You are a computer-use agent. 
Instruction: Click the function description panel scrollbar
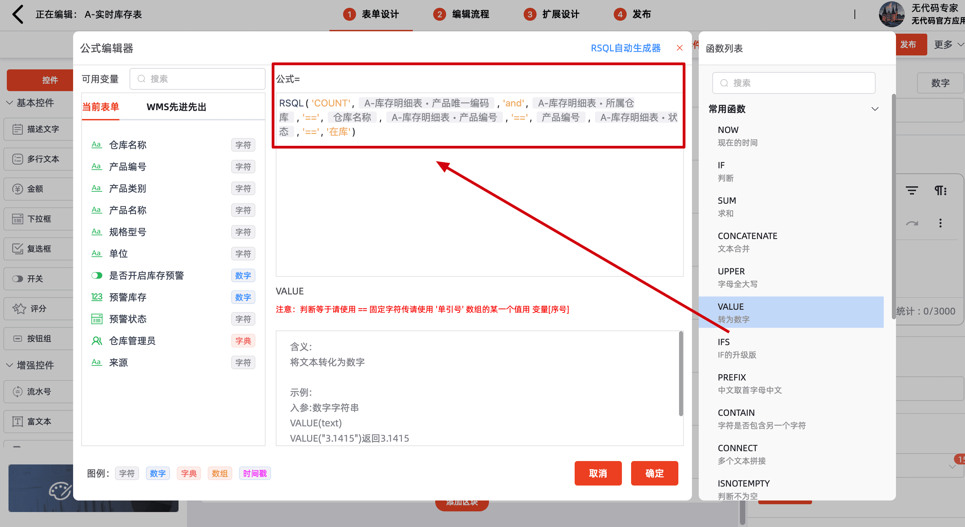click(681, 374)
